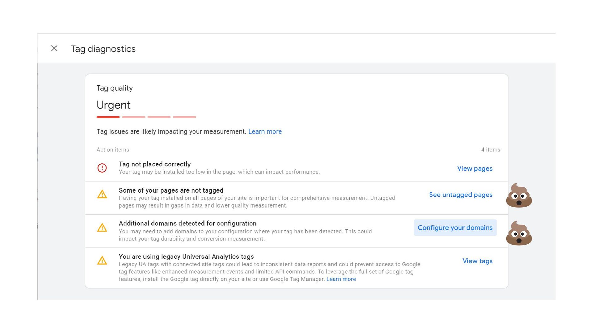Click poop emoji next to Configure your domains
Image resolution: width=593 pixels, height=333 pixels.
519,233
